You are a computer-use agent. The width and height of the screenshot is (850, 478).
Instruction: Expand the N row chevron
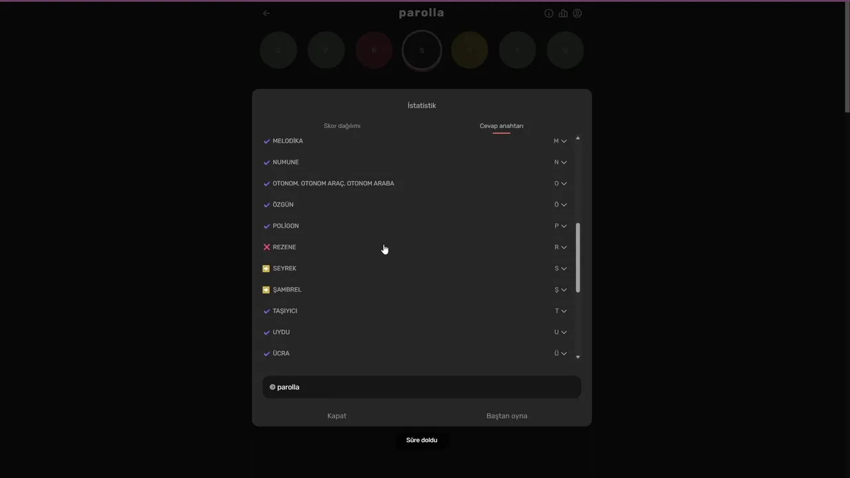(x=564, y=163)
